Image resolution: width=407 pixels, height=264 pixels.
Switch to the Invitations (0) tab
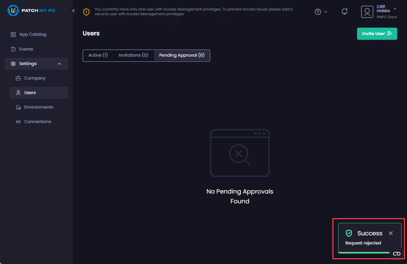(133, 55)
